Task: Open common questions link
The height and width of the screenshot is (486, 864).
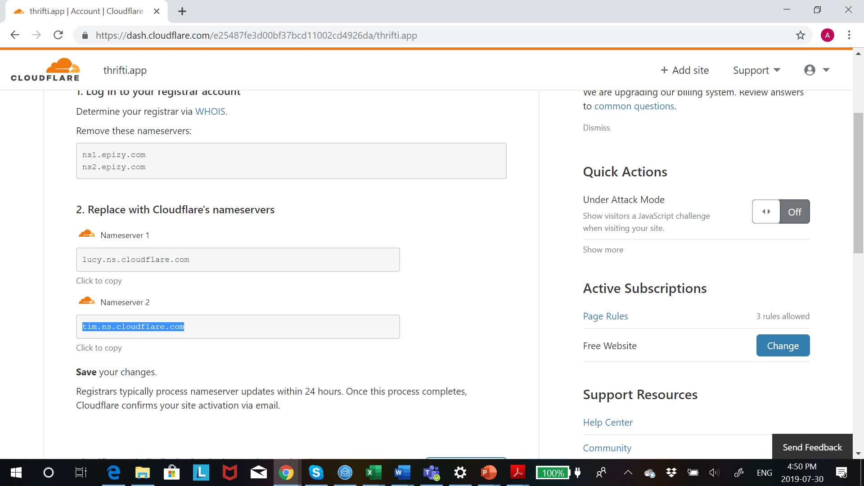Action: click(634, 106)
